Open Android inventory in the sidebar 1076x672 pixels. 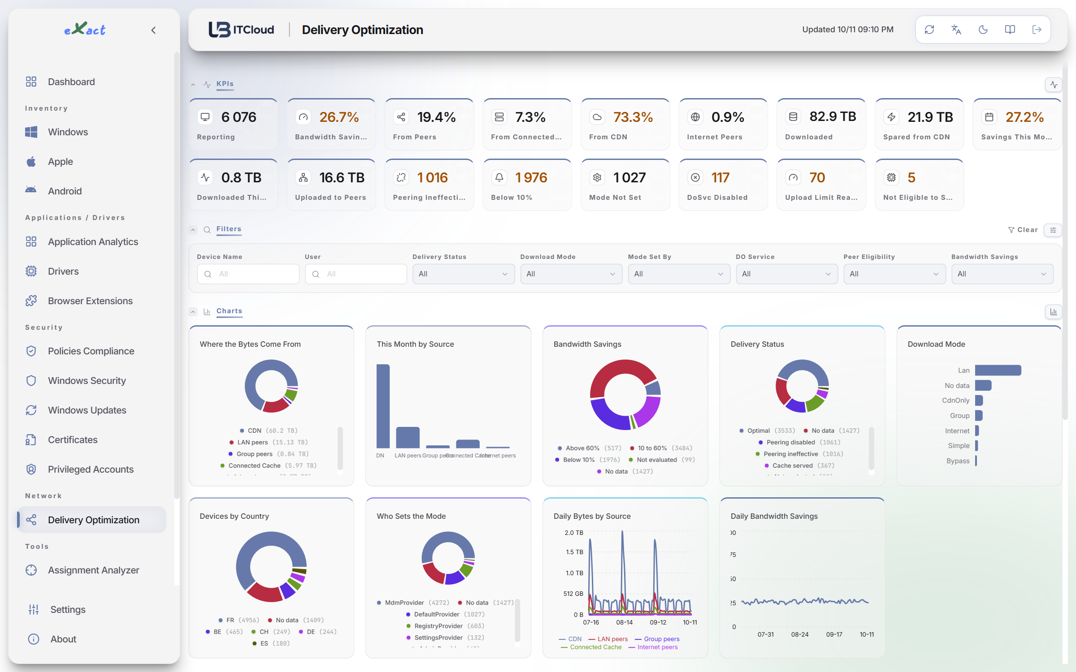(91, 191)
